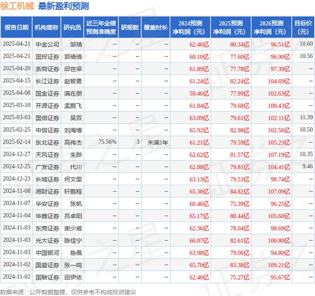Click analyst name 高伟杰
Screen dimensions: 315x296
coord(73,143)
